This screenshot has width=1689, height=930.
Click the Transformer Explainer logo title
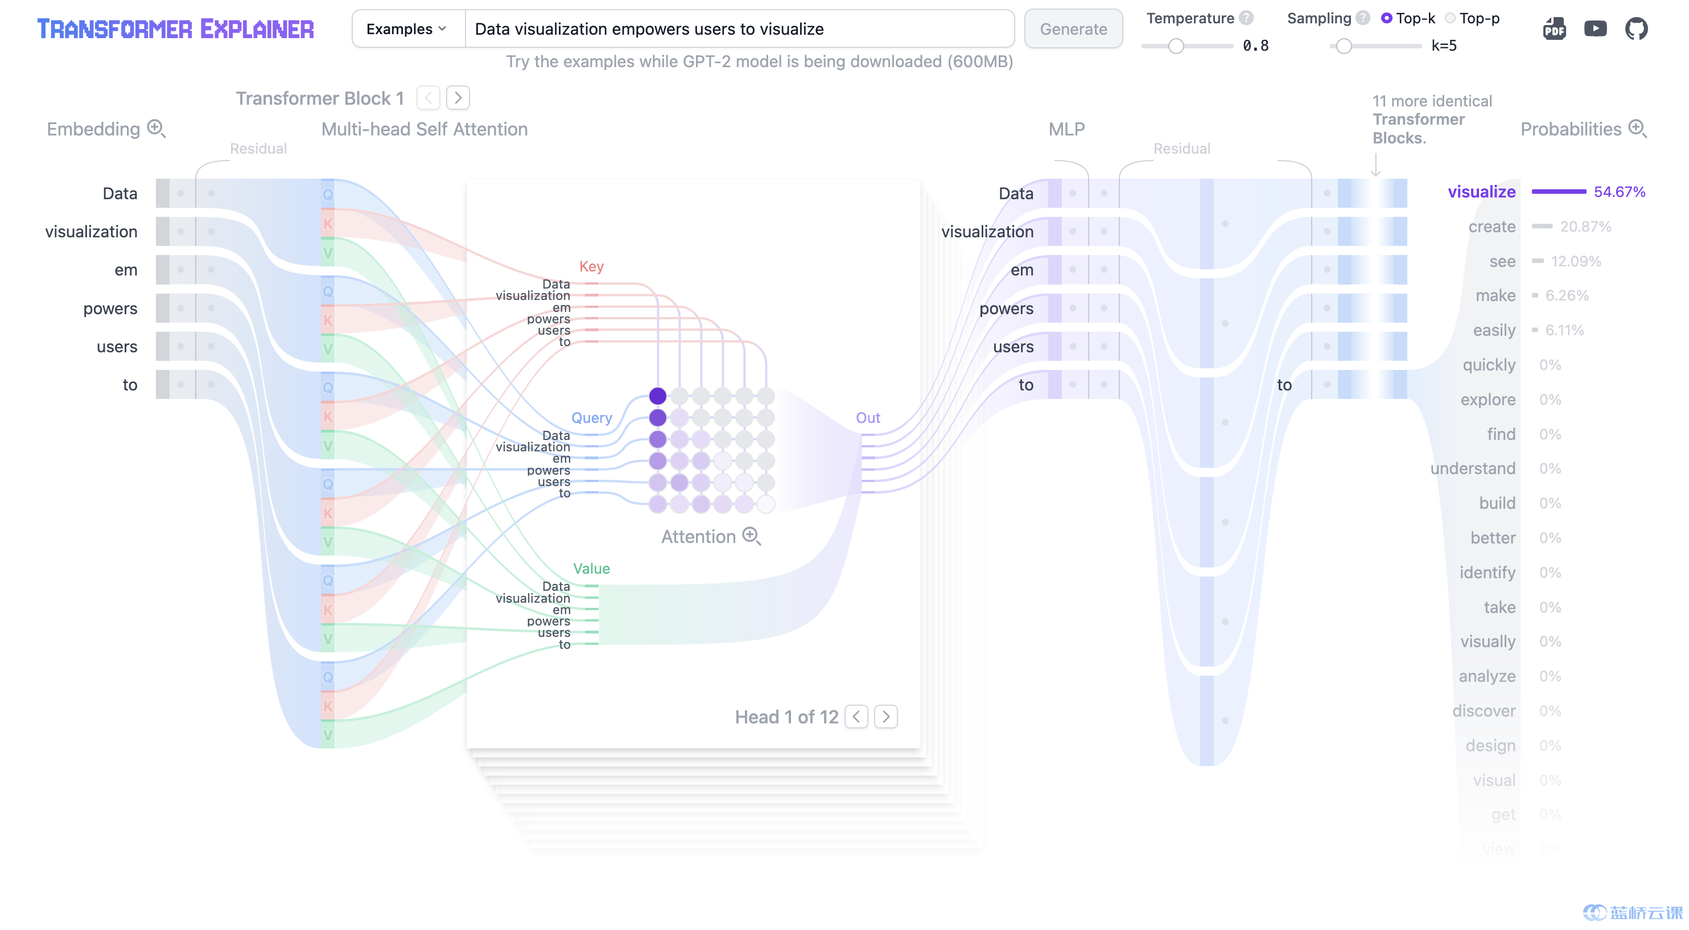click(x=176, y=29)
